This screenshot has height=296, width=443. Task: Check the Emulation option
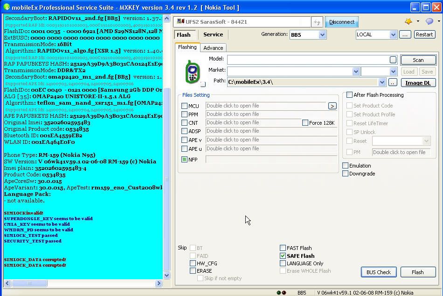tap(345, 166)
